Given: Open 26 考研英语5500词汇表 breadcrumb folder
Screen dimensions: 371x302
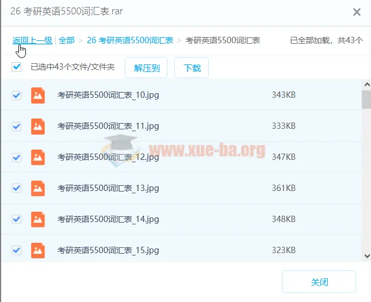Looking at the screenshot, I should [130, 40].
